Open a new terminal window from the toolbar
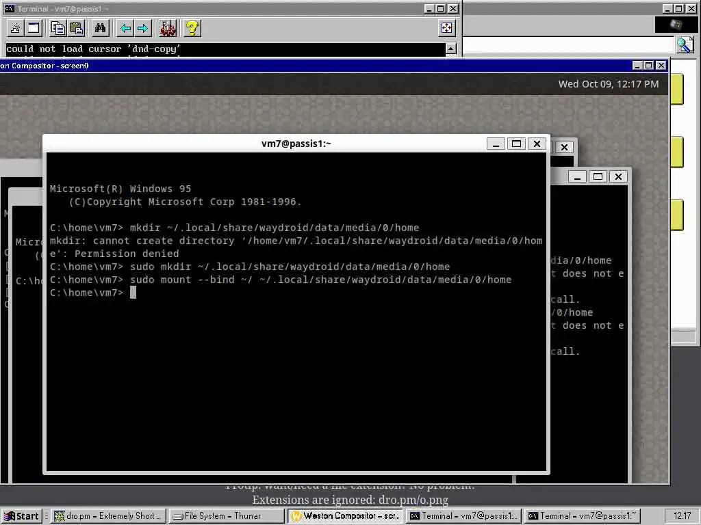 tap(34, 28)
